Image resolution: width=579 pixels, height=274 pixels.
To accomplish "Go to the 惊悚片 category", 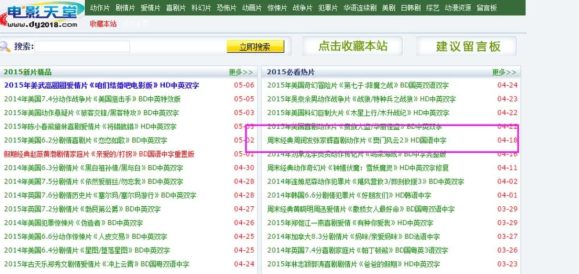I will coord(277,8).
